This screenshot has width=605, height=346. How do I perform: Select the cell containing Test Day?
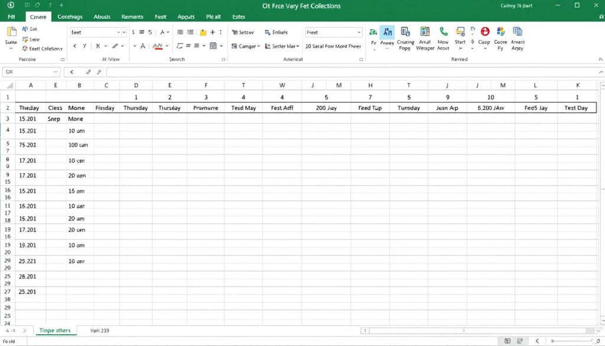[576, 108]
